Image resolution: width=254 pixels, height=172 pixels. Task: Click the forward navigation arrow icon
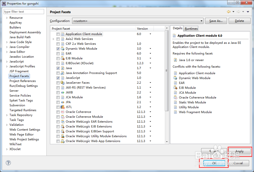[238, 12]
